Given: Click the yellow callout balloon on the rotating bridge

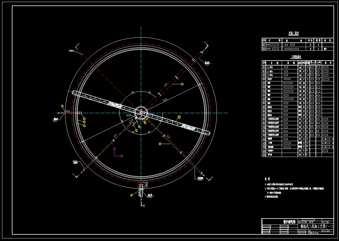Looking at the screenshot, I should 179,117.
